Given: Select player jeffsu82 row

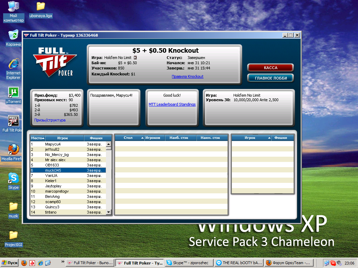Looking at the screenshot, I should (x=68, y=149).
